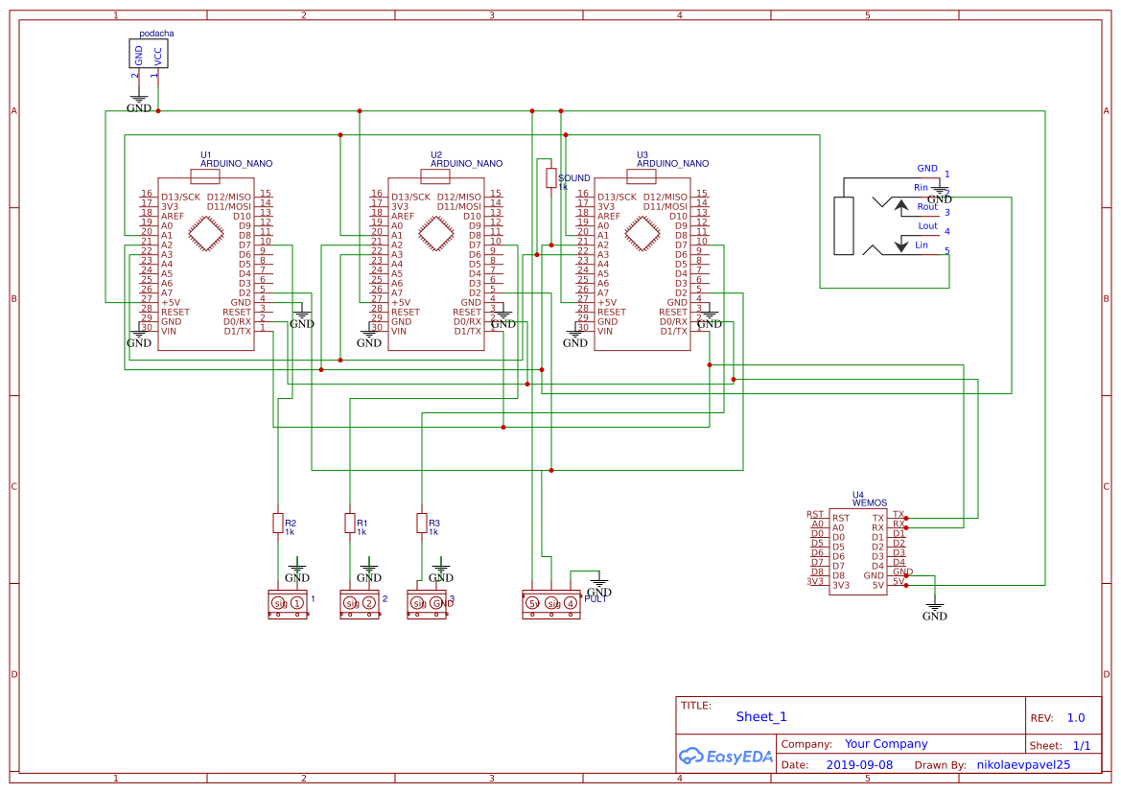
Task: Click the D12/MISO pin label on U2
Action: [x=459, y=198]
